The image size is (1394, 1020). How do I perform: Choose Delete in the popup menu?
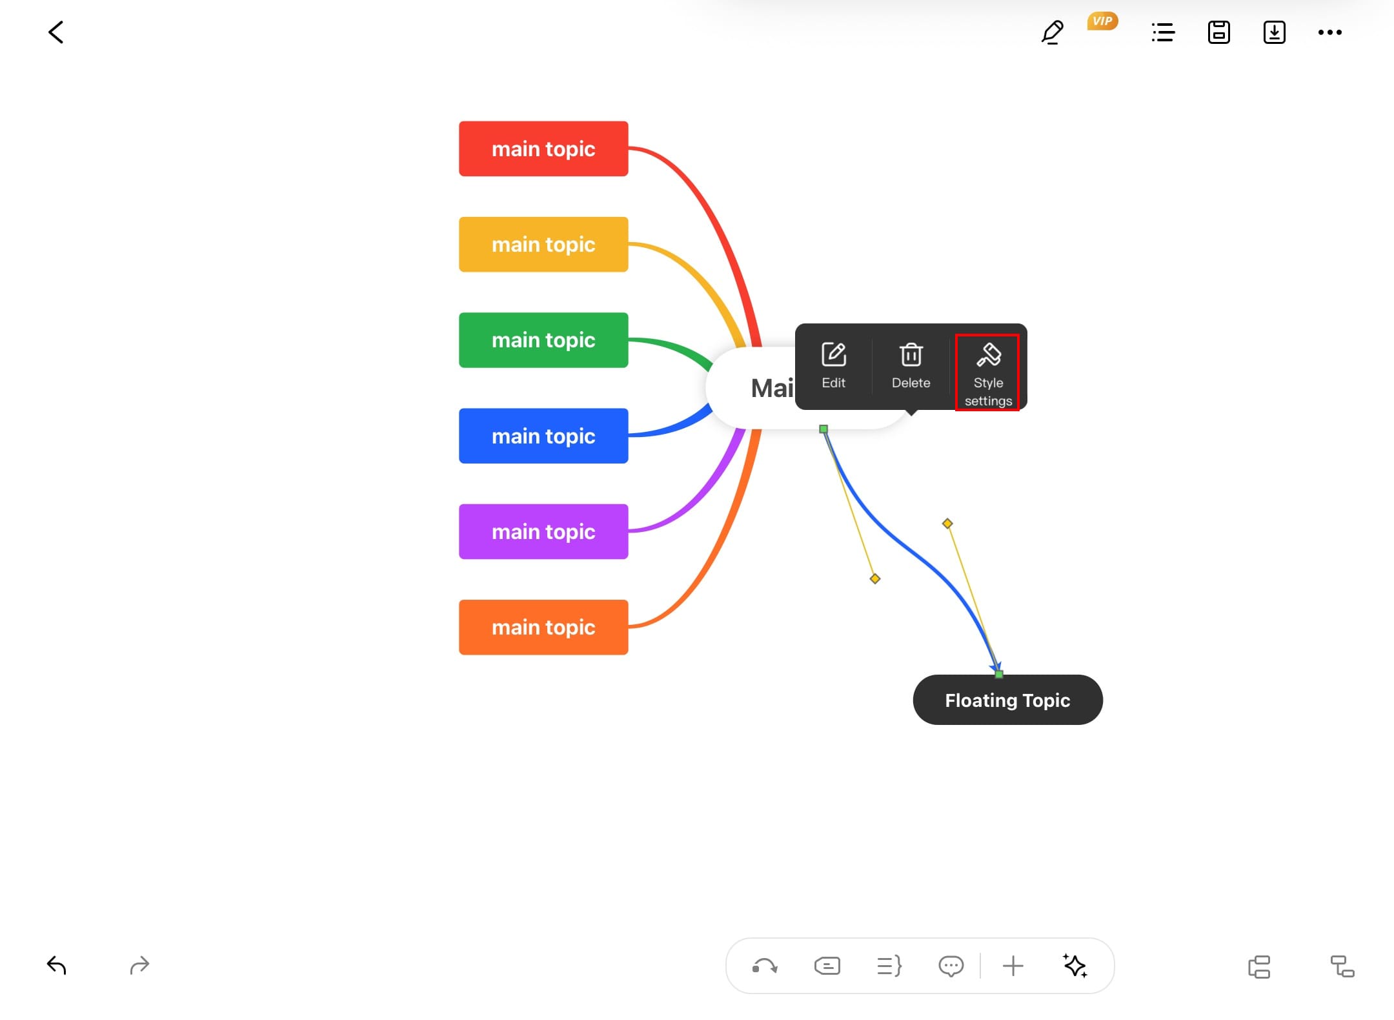click(911, 367)
